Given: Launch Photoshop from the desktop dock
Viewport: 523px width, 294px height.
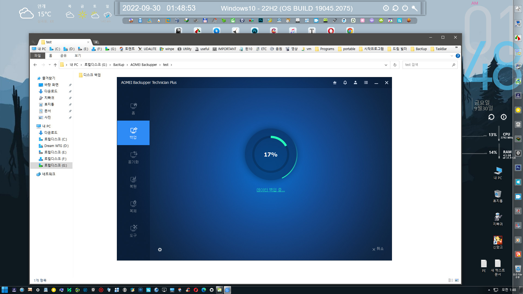Looking at the screenshot, I should click(x=255, y=31).
